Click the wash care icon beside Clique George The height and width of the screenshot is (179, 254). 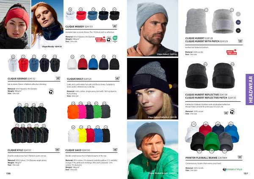click(58, 79)
